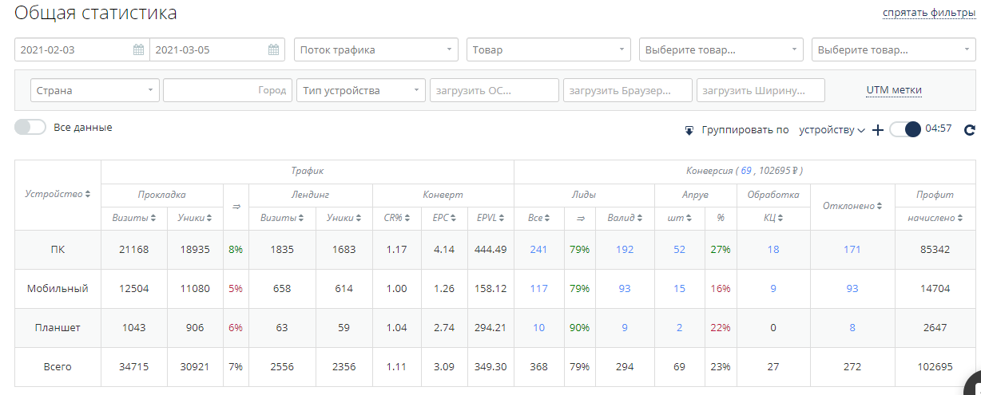981x395 pixels.
Task: Toggle the auto-refresh timer switch
Action: pos(905,129)
